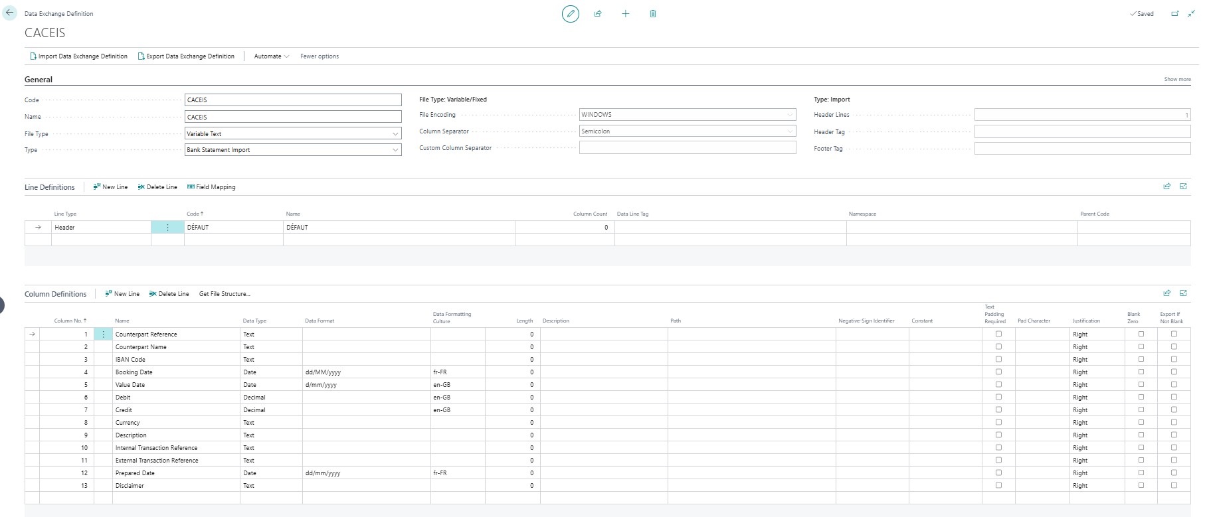The height and width of the screenshot is (517, 1205).
Task: Click the Show more link
Action: click(1177, 79)
